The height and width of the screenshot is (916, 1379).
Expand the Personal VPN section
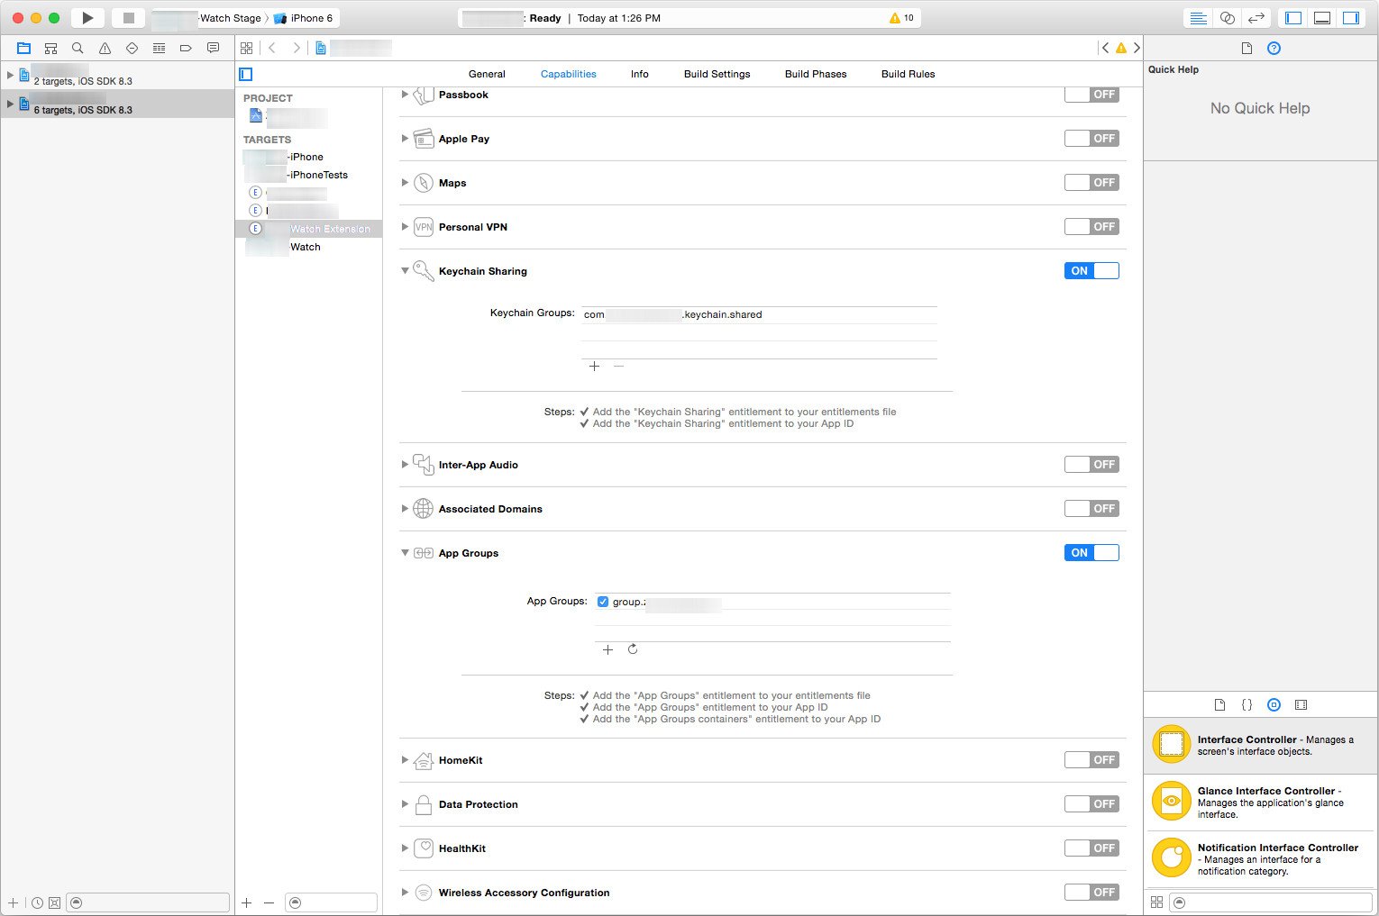(x=405, y=227)
